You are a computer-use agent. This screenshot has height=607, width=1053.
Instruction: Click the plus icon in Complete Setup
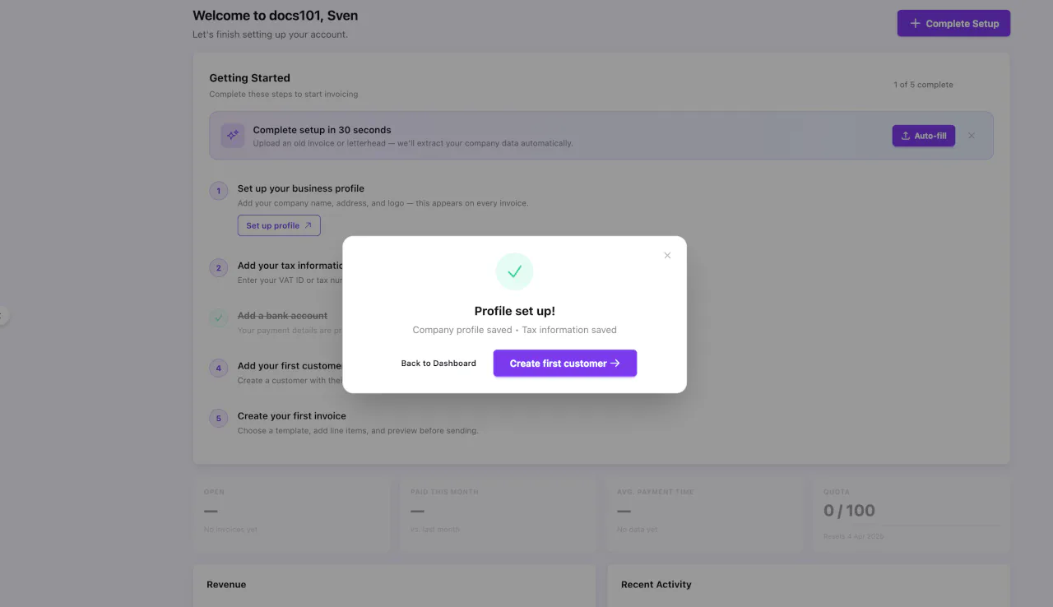point(915,24)
